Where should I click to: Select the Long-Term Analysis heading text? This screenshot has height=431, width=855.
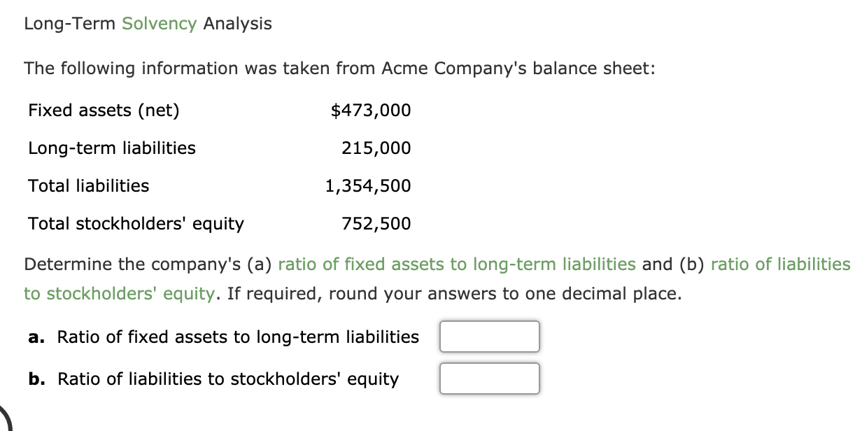point(148,24)
